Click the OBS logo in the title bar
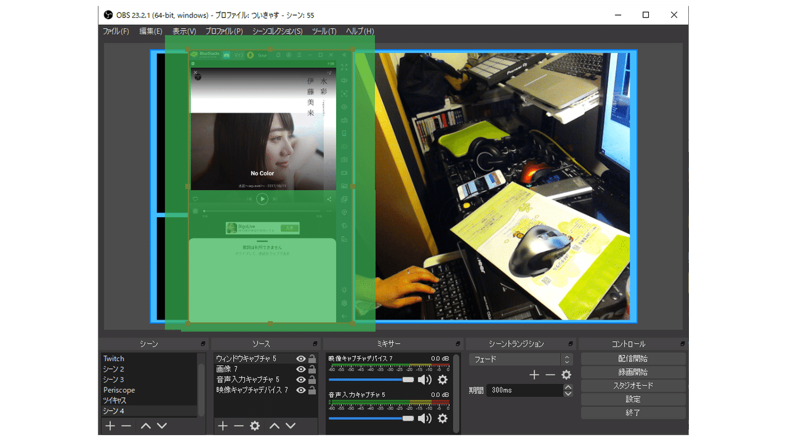788x443 pixels. 108,14
